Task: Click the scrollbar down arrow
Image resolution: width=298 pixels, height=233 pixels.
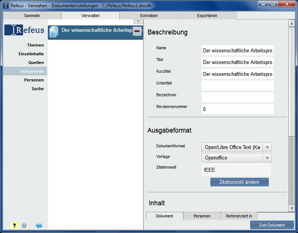Action: [291, 208]
